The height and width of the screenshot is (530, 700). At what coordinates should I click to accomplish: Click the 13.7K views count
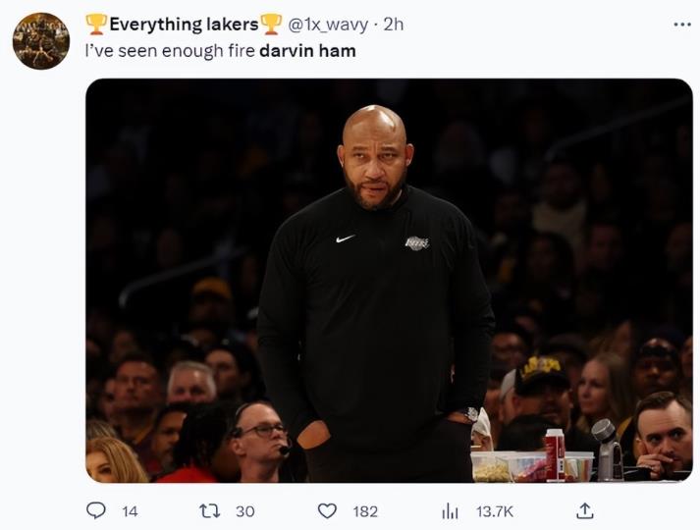coord(495,511)
